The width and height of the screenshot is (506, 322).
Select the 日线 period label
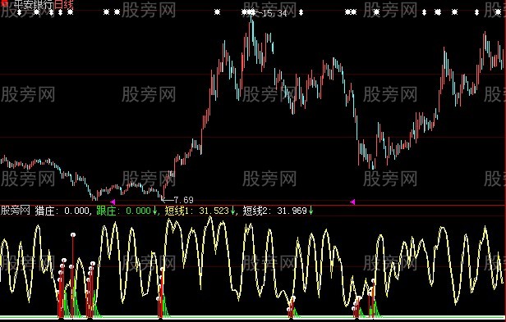64,5
